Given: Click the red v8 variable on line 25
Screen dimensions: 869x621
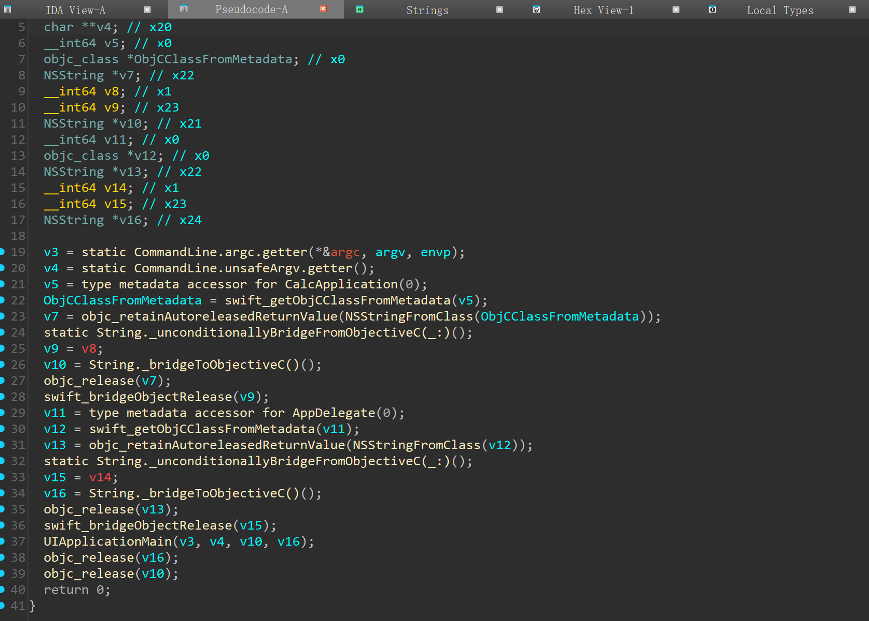Looking at the screenshot, I should 89,349.
